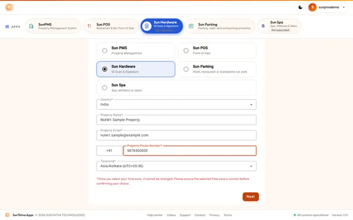The height and width of the screenshot is (220, 353).
Task: Click the SunTatva sun logo in header
Action: pyautogui.click(x=9, y=7)
